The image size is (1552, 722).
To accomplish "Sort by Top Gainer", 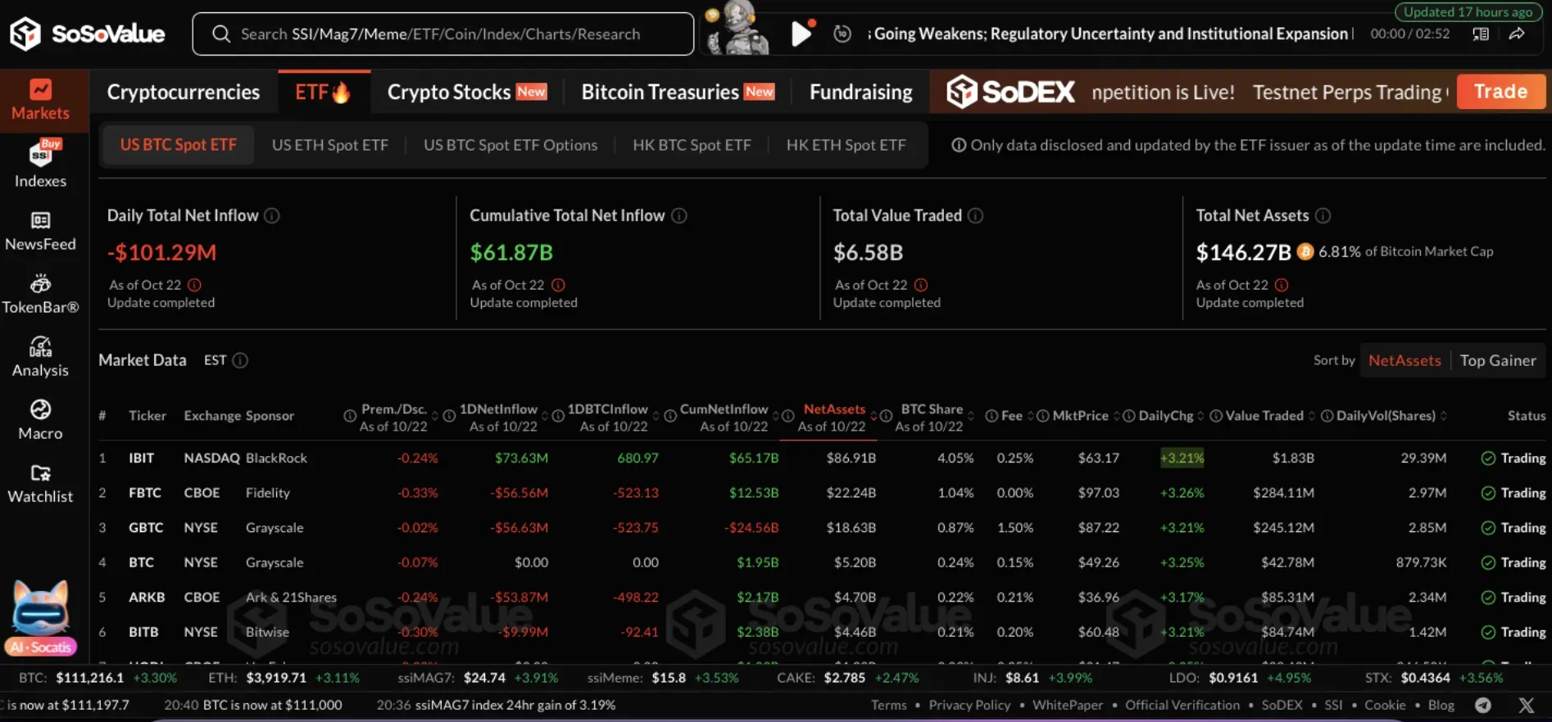I will (x=1498, y=360).
